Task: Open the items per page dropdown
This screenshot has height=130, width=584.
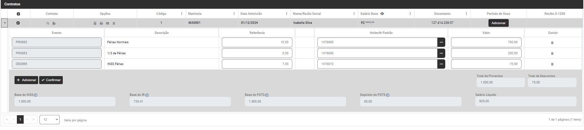Action: click(50, 120)
